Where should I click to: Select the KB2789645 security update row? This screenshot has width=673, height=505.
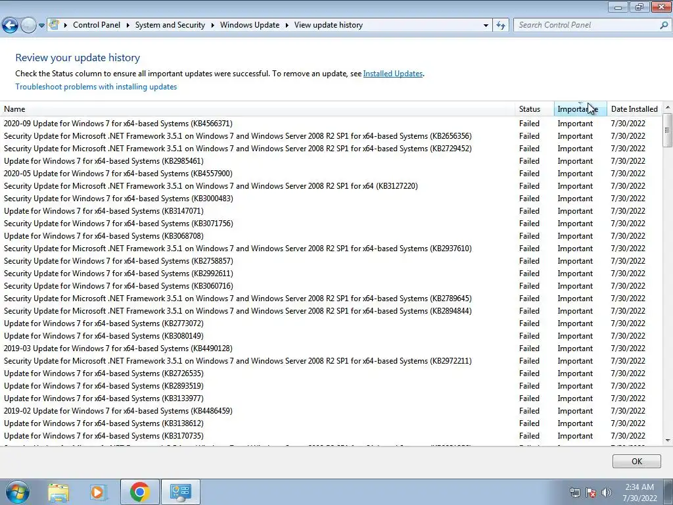[331, 299]
